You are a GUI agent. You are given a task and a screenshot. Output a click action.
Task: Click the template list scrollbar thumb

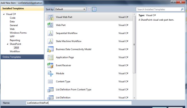click(x=134, y=45)
